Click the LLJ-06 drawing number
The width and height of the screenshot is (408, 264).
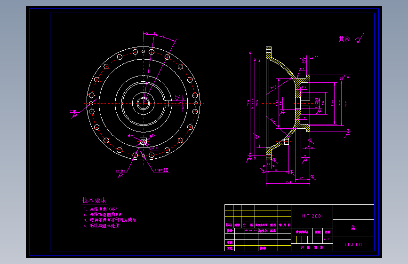pos(353,245)
